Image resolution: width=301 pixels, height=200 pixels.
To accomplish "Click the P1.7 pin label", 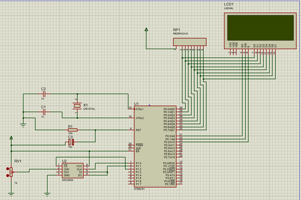I will click(138, 184).
